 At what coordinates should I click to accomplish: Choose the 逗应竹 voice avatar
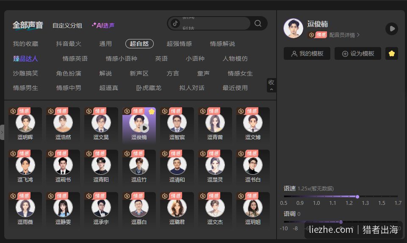139,165
